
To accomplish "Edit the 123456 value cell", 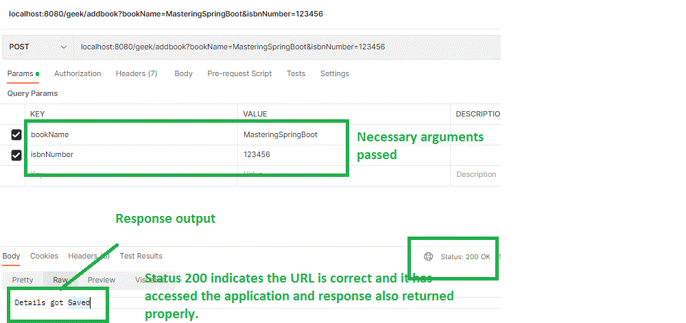I will coord(257,155).
